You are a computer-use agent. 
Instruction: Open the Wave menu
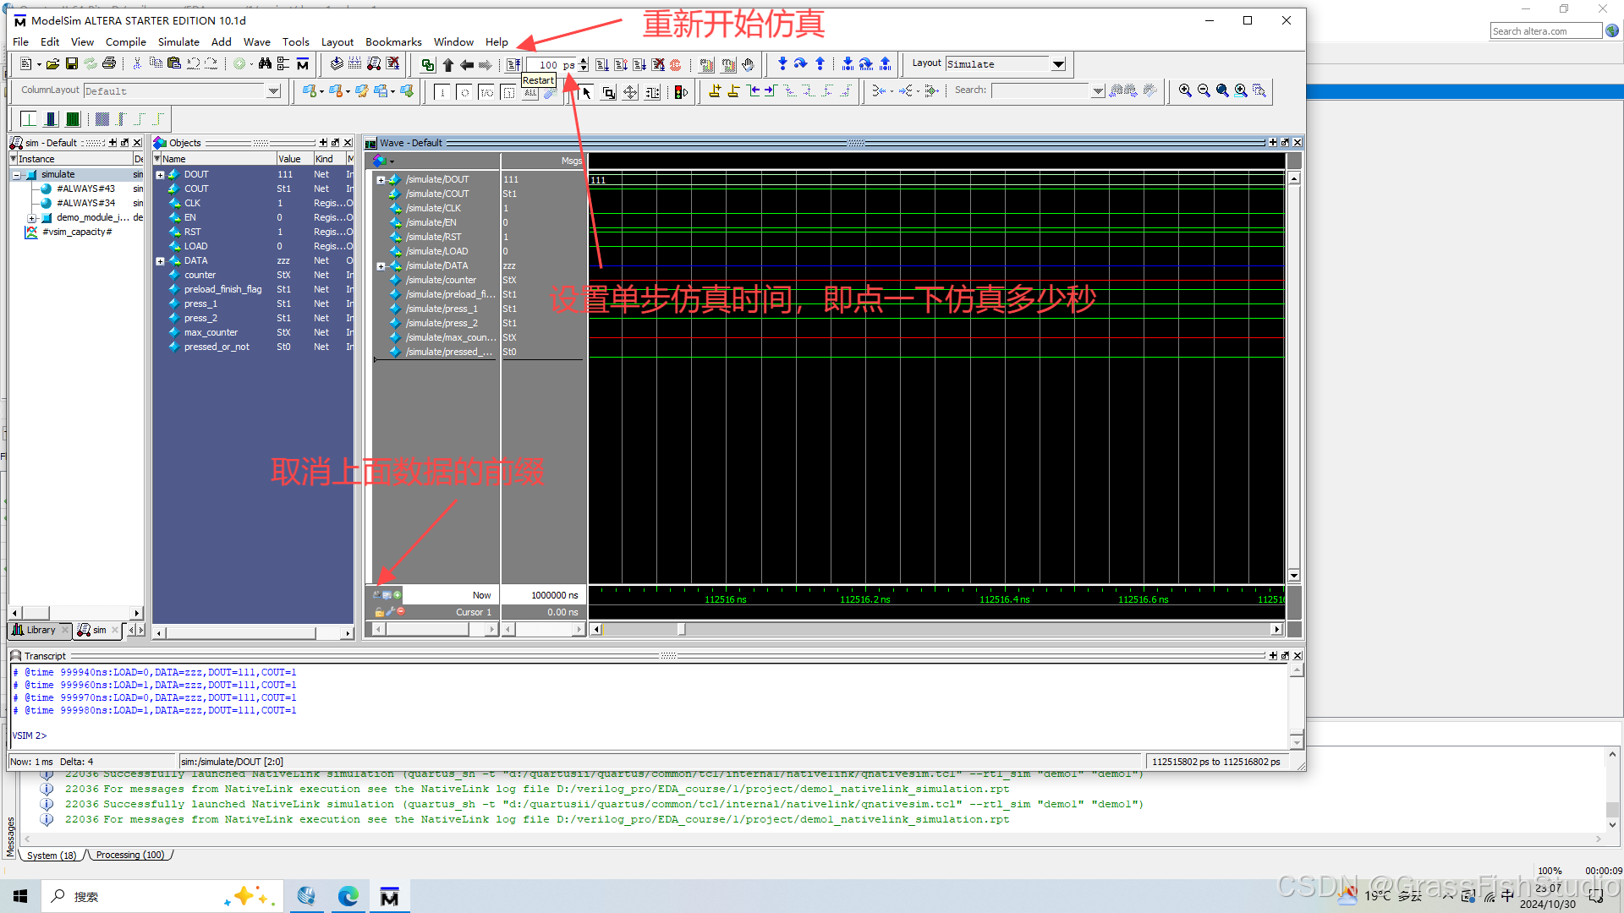256,41
